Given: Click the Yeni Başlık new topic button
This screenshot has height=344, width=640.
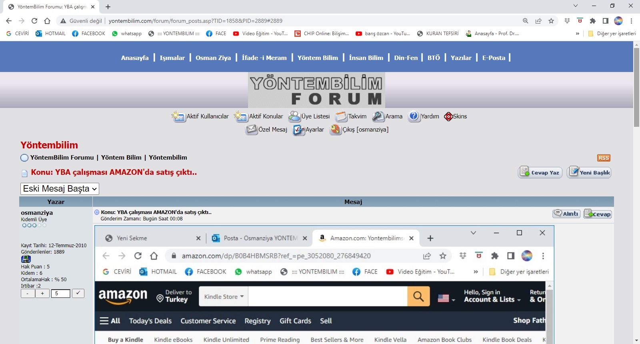Looking at the screenshot, I should coord(589,172).
